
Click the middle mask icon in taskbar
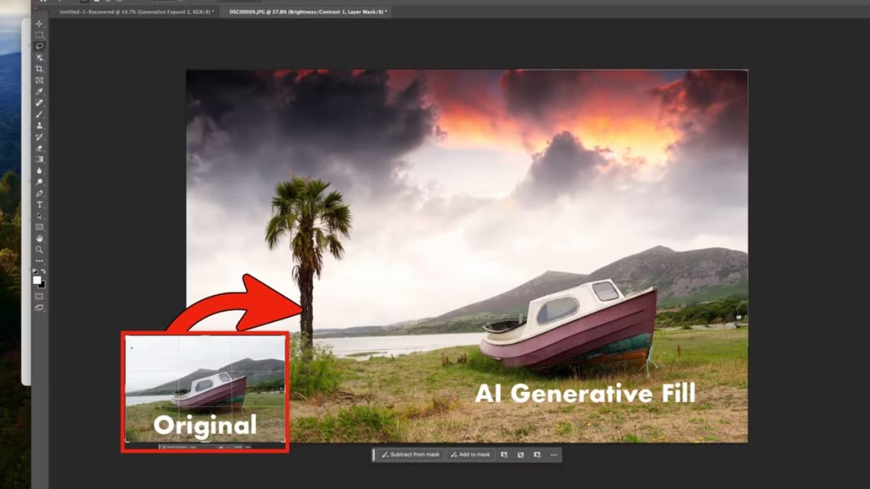(x=521, y=454)
